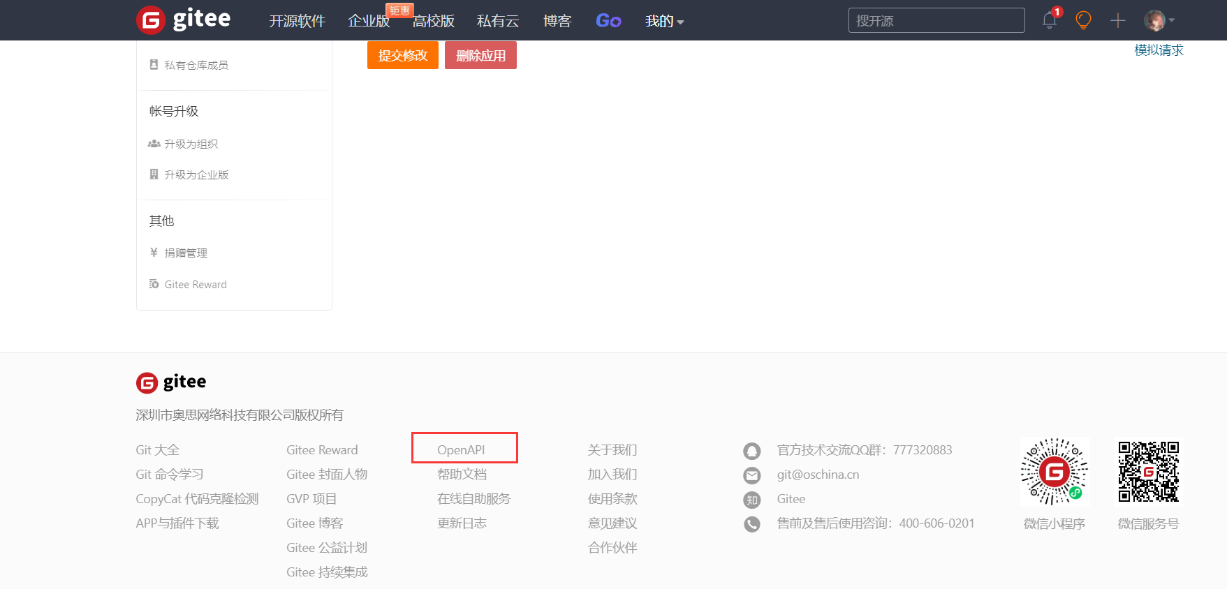This screenshot has width=1227, height=589.
Task: Focus the 搜开源 search field
Action: pyautogui.click(x=936, y=20)
